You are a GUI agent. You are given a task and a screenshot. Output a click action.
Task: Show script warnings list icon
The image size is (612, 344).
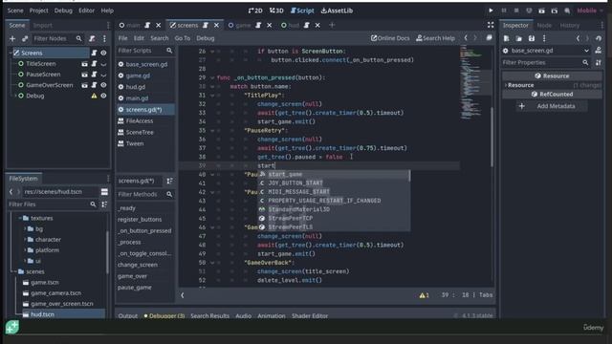425,295
